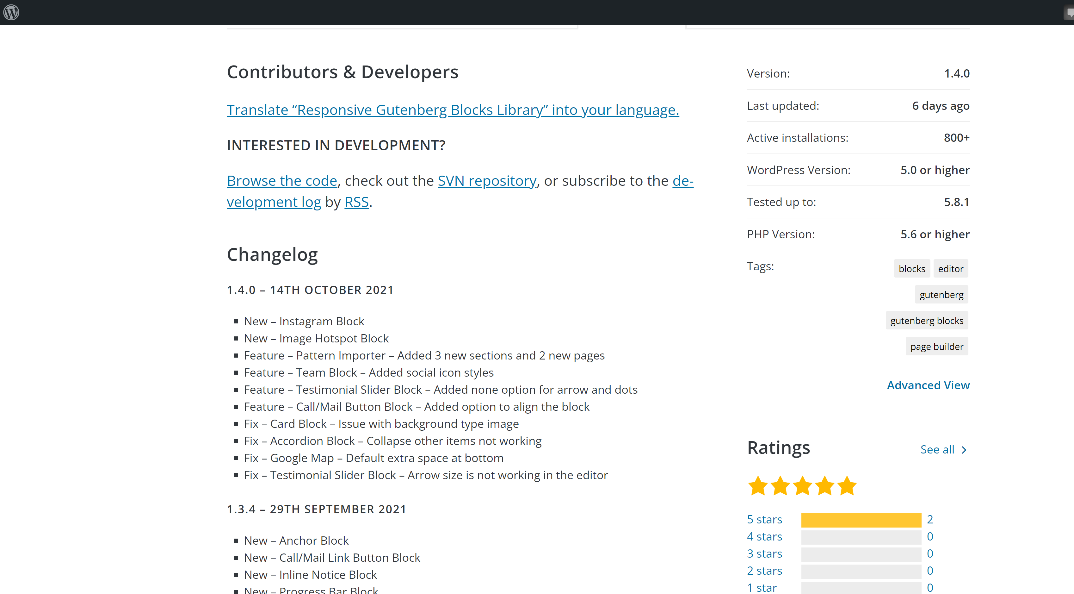Image resolution: width=1074 pixels, height=594 pixels.
Task: Select the gutenberg tag
Action: coord(941,295)
